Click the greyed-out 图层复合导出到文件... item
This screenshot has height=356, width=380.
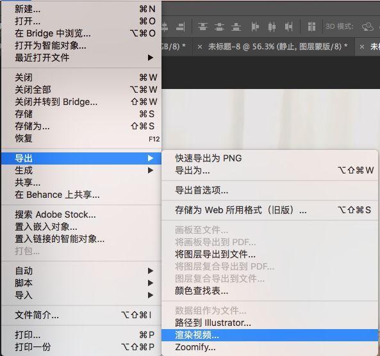270,279
